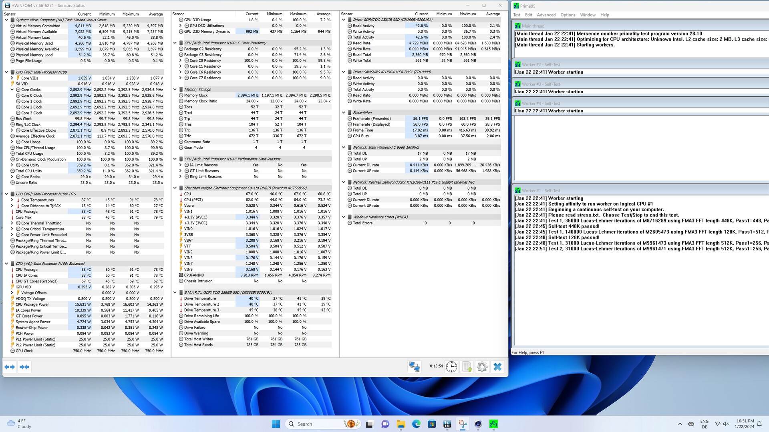769x432 pixels.
Task: Open the Wi-Fi network tray icon
Action: 718,424
